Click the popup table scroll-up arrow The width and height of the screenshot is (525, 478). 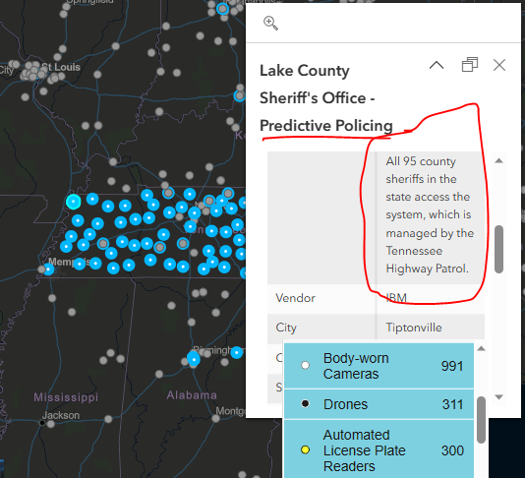498,160
